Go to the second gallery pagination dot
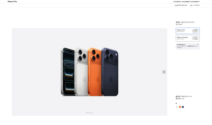Viewport: 212px width, 125px height. tap(89, 113)
